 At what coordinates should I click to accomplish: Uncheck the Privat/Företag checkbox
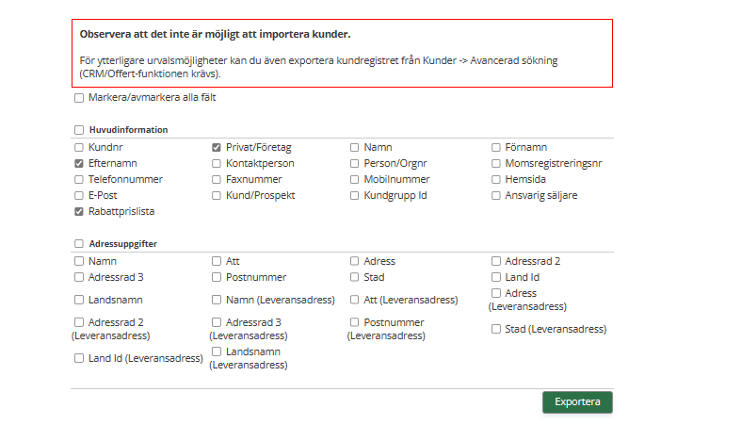[217, 148]
